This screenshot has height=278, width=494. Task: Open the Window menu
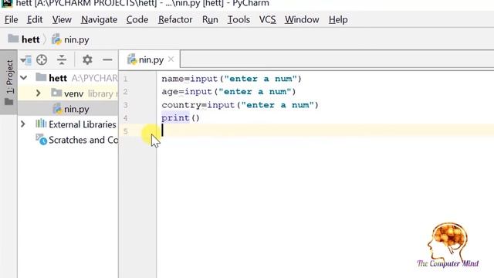[x=302, y=19]
